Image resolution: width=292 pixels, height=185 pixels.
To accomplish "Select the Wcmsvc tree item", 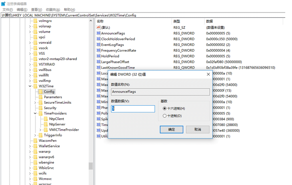I will [x=45, y=179].
